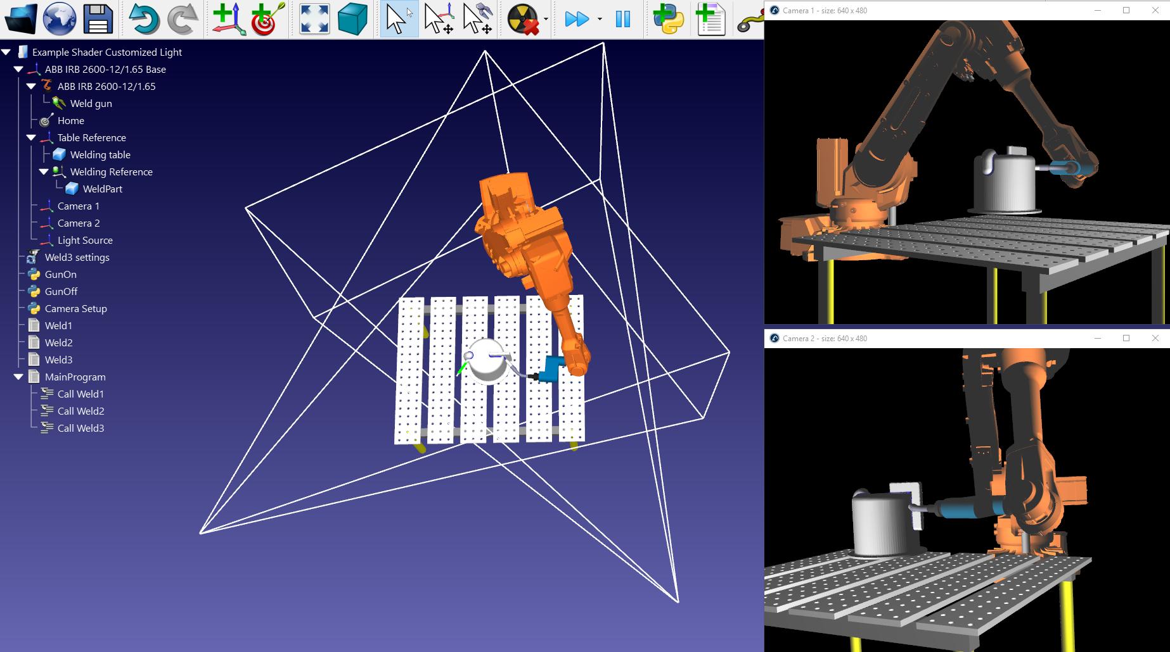
Task: Click the Open file folder icon
Action: click(21, 19)
